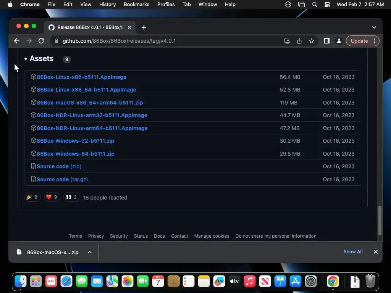Go back with the browser back arrow
The image size is (391, 293).
coord(17,41)
